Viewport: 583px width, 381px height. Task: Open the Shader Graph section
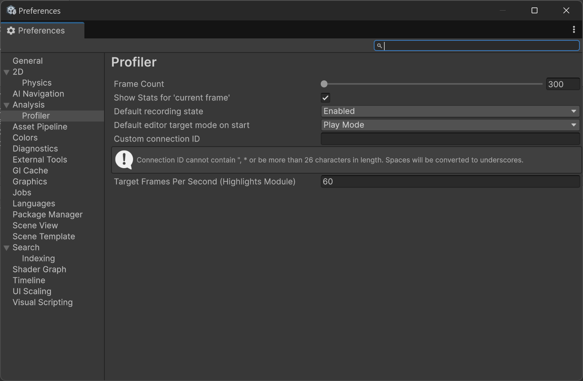[x=39, y=269]
